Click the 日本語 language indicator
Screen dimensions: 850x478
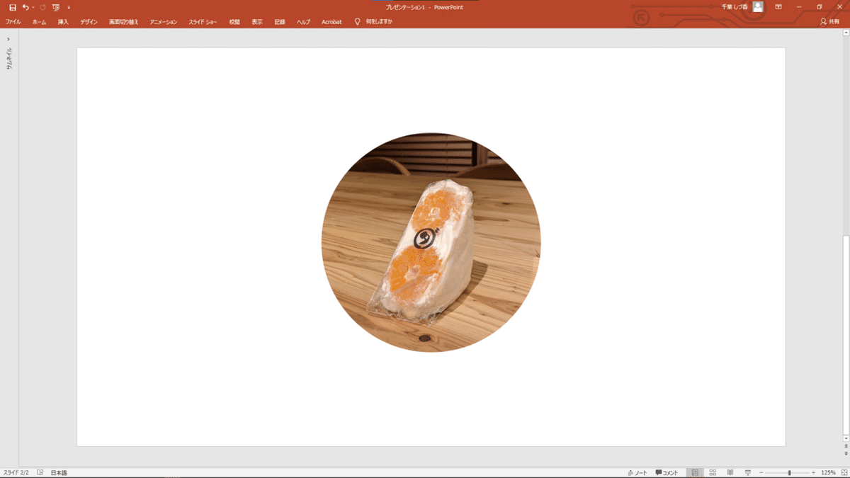click(x=59, y=472)
